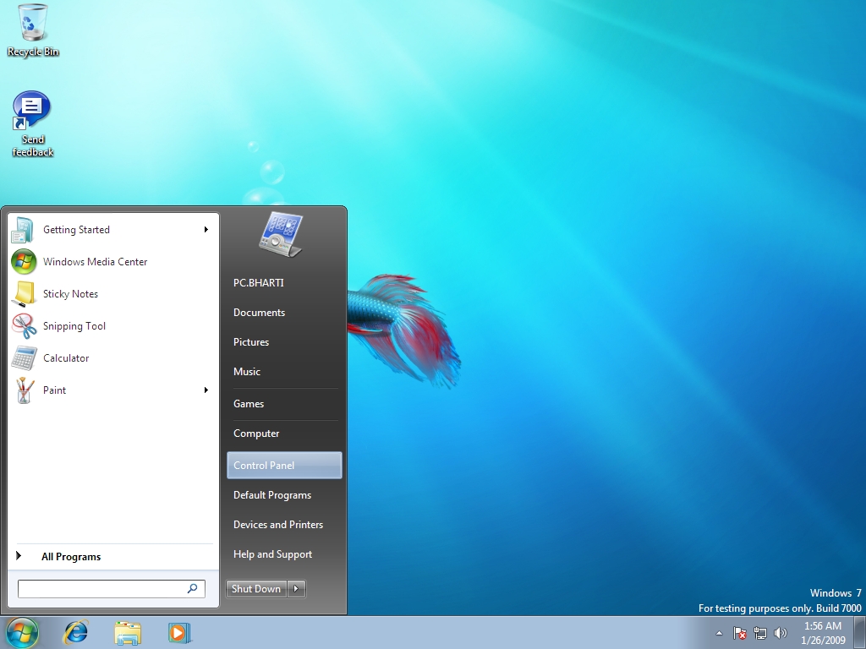Open the Action Center flag in the system tray

coord(738,633)
